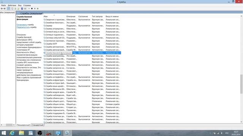Click the gear icon of Служба загрузки изображений

44,65
